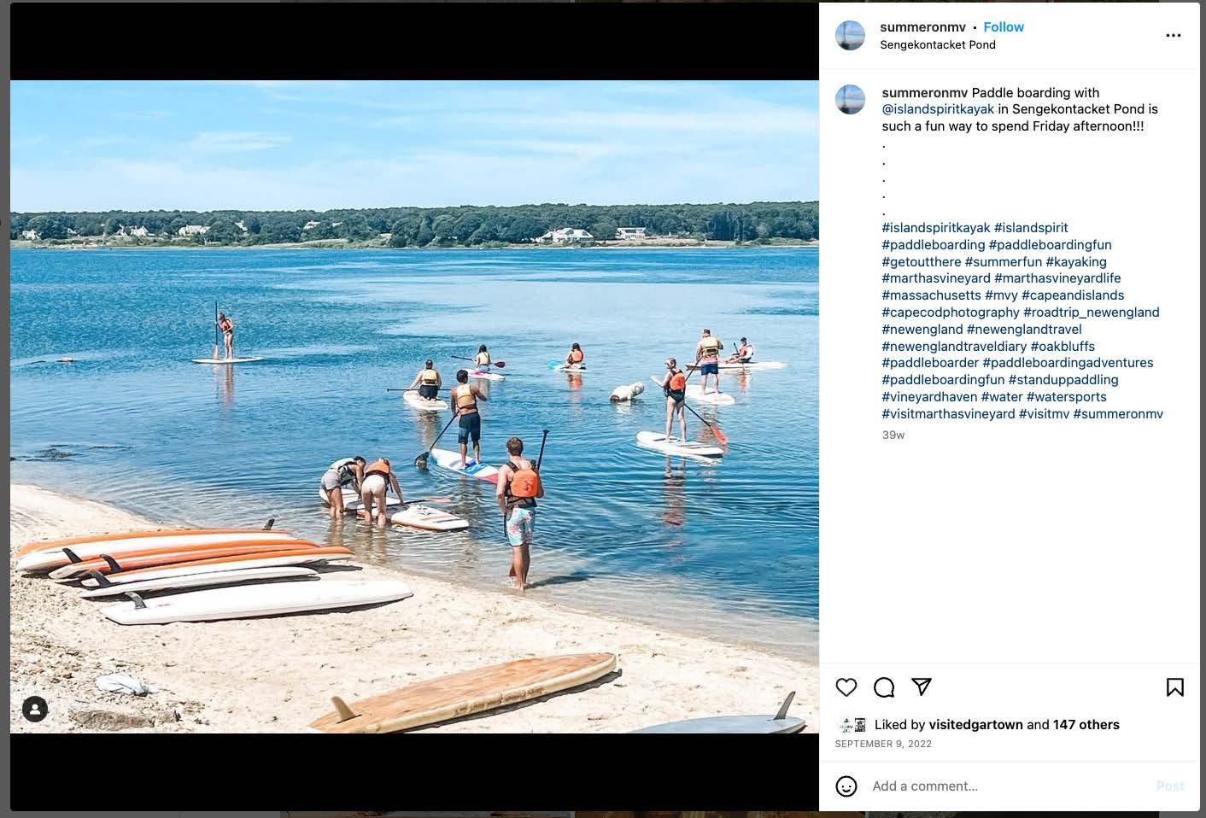Screen dimensions: 1206x818
Task: Open comments via speech bubble icon
Action: [x=884, y=687]
